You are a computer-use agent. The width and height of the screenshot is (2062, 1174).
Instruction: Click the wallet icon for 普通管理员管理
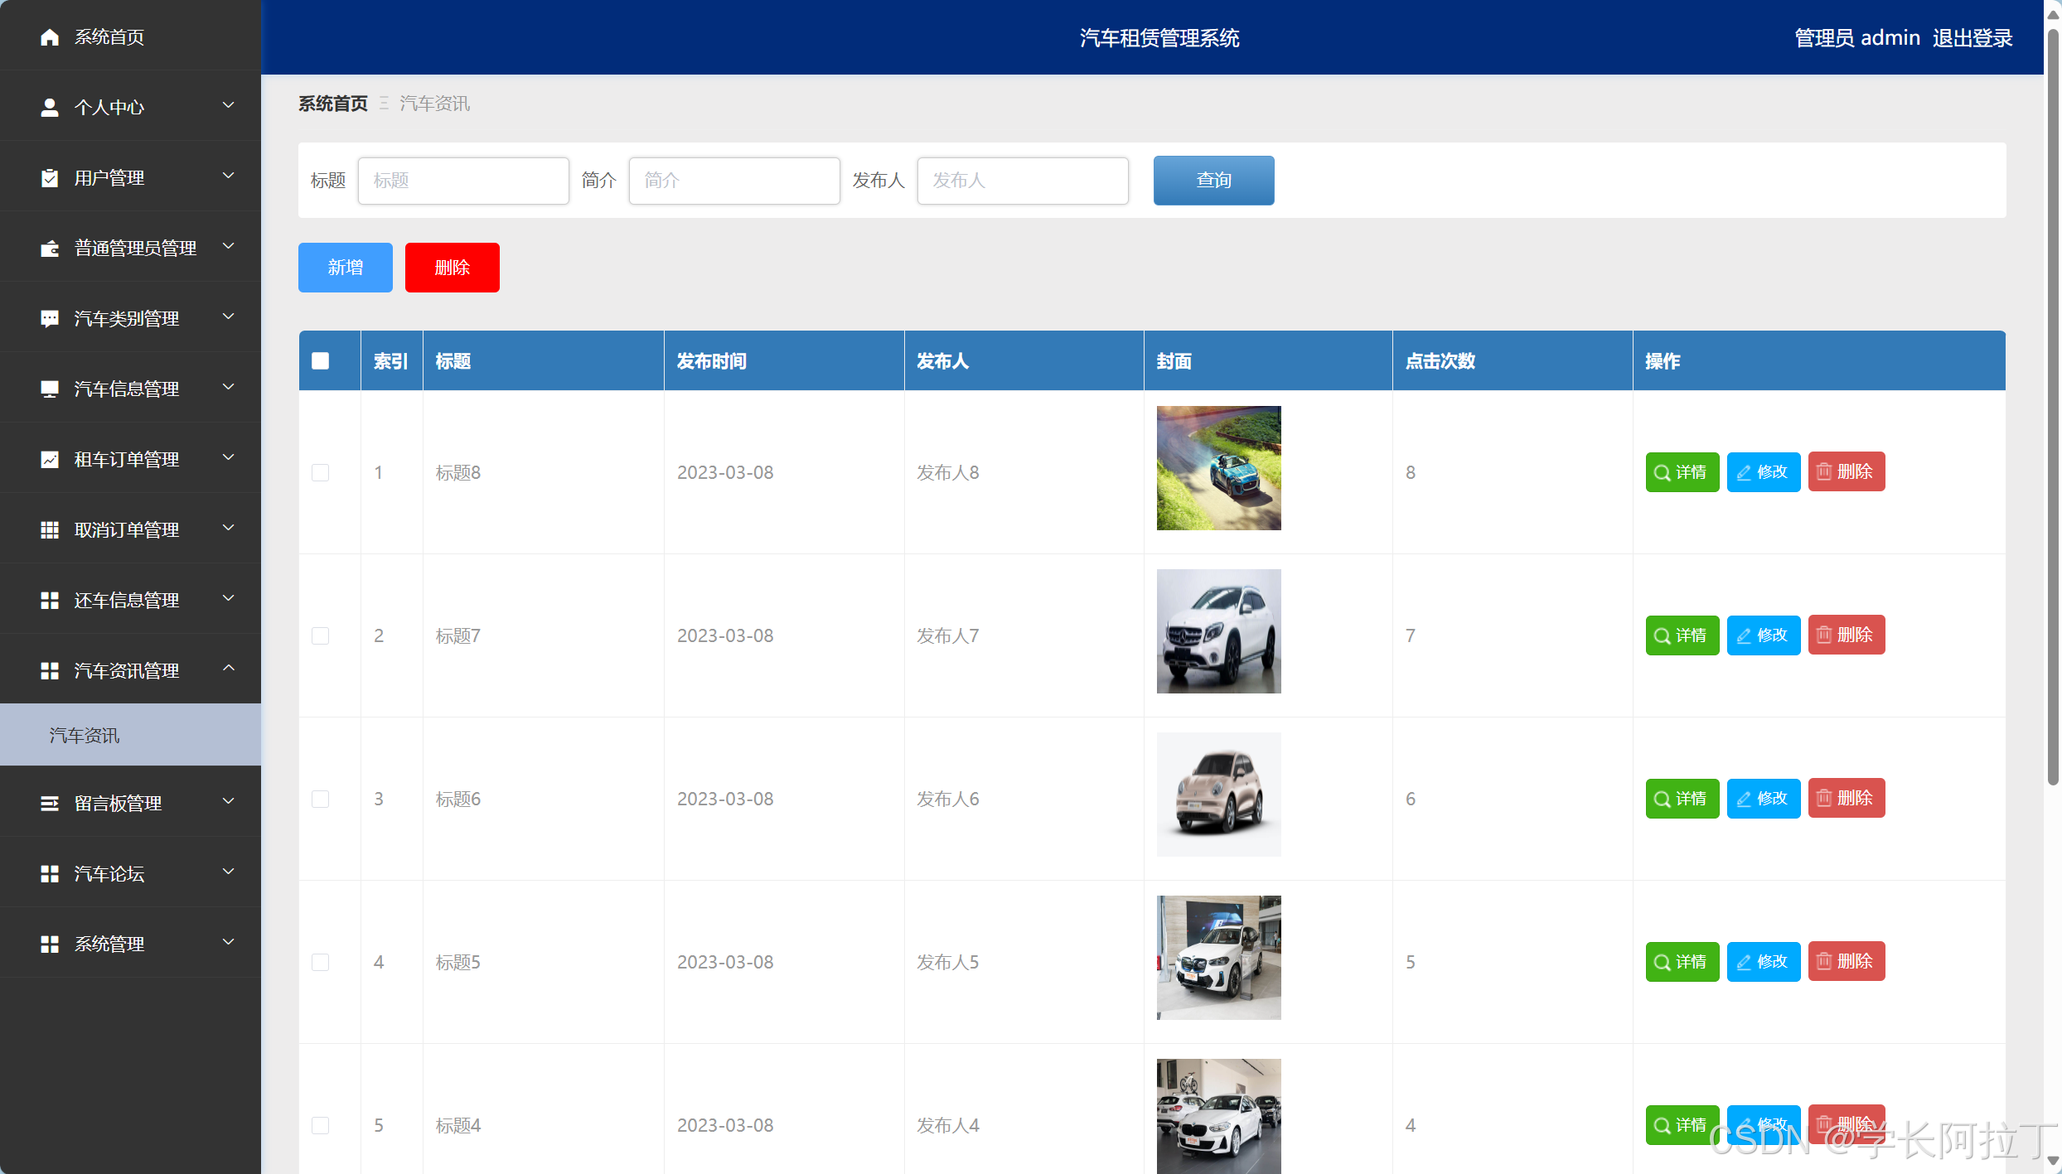pos(50,249)
